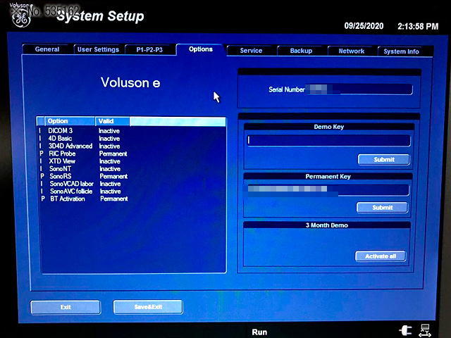Click the Save&Exit button

(x=148, y=307)
